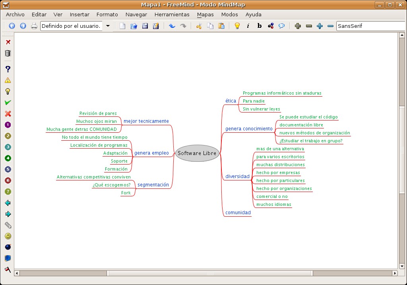The width and height of the screenshot is (407, 285).
Task: Print the mind map
Action: click(34, 26)
